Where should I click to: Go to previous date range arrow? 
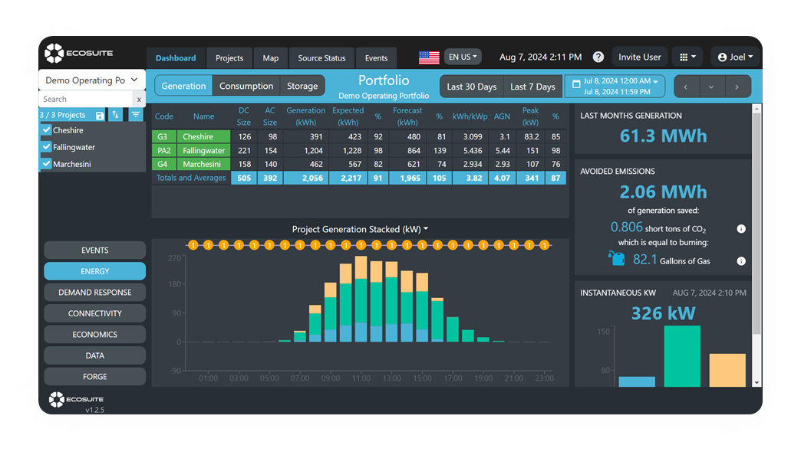click(x=686, y=87)
